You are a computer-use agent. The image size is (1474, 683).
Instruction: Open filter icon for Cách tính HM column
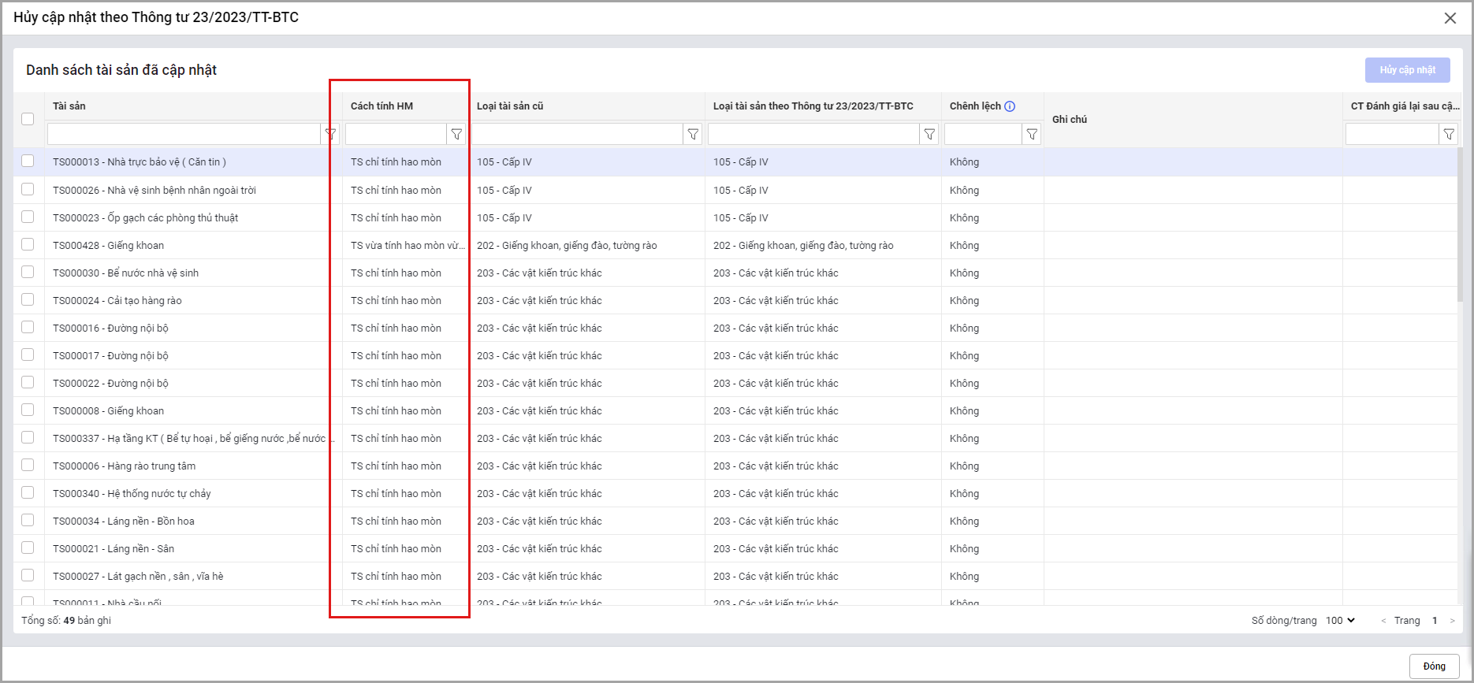pyautogui.click(x=456, y=135)
